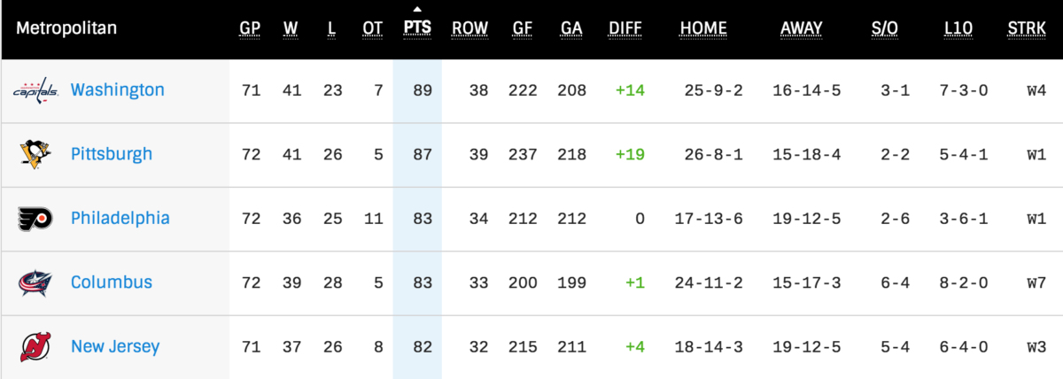Open the Pittsburgh team link
Screen dimensions: 1063x379
[112, 154]
